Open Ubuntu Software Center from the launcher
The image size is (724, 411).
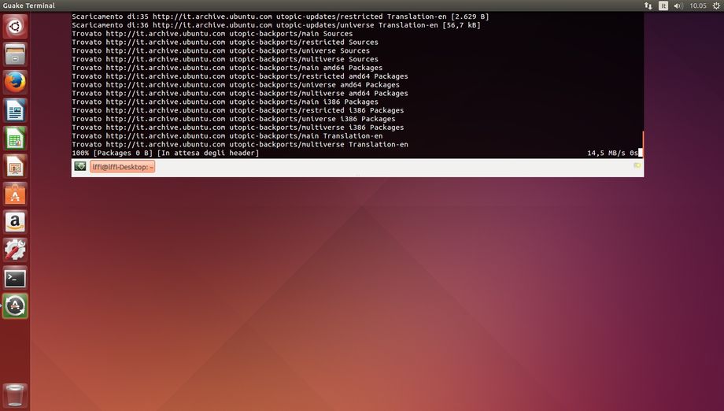15,194
